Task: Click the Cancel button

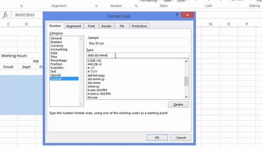Action: [181, 138]
